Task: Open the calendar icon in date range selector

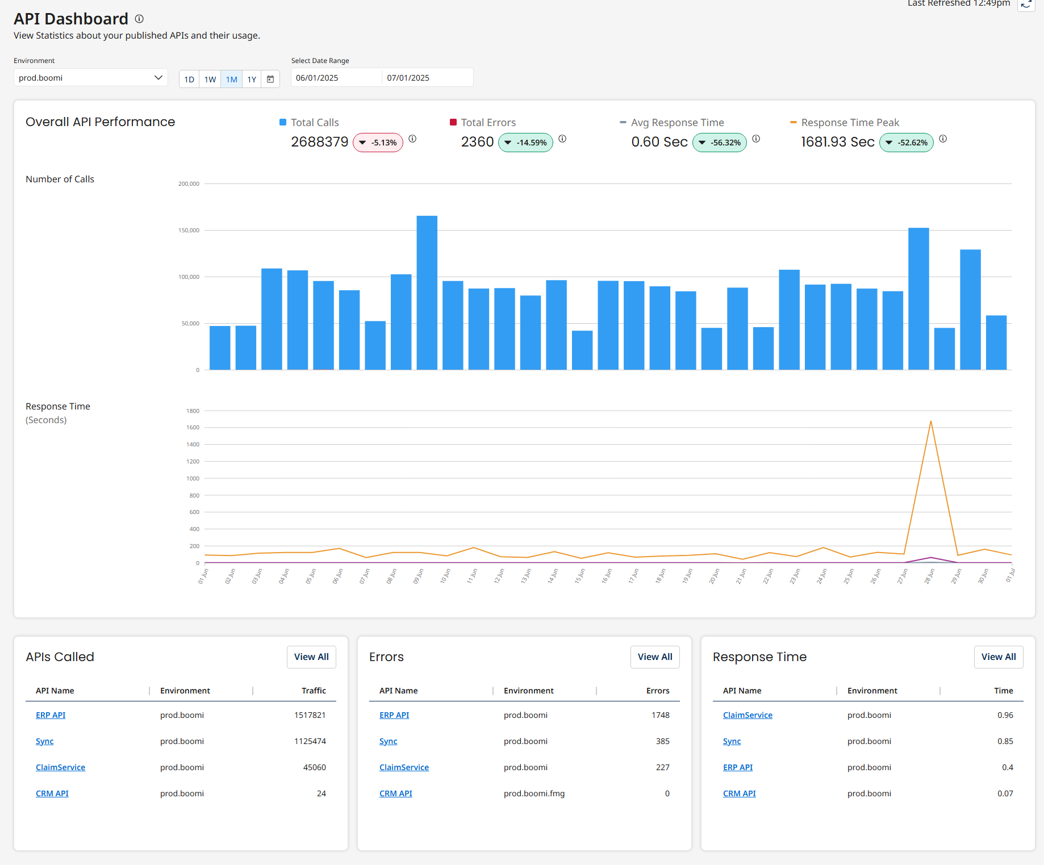Action: 270,79
